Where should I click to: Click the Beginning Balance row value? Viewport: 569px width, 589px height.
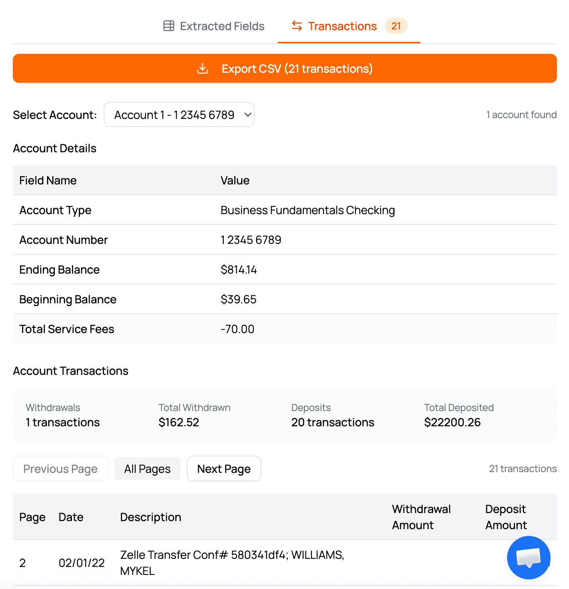238,299
